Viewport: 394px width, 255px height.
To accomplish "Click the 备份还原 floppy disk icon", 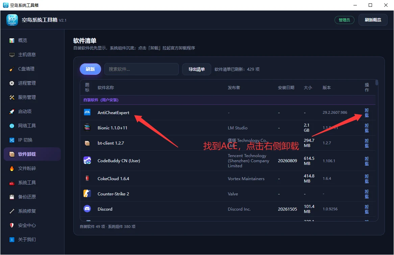I will [12, 197].
